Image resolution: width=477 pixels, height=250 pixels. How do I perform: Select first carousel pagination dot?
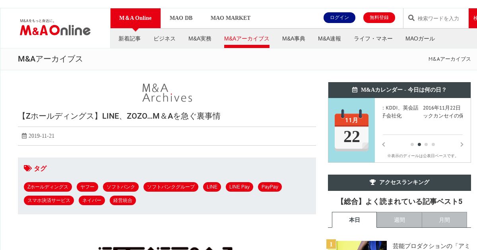(x=412, y=144)
